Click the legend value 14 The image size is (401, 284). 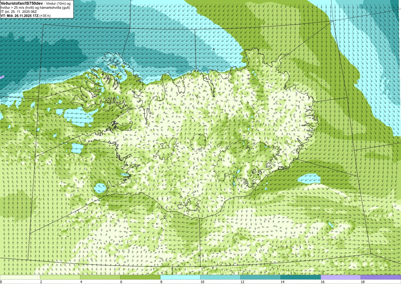(283, 282)
